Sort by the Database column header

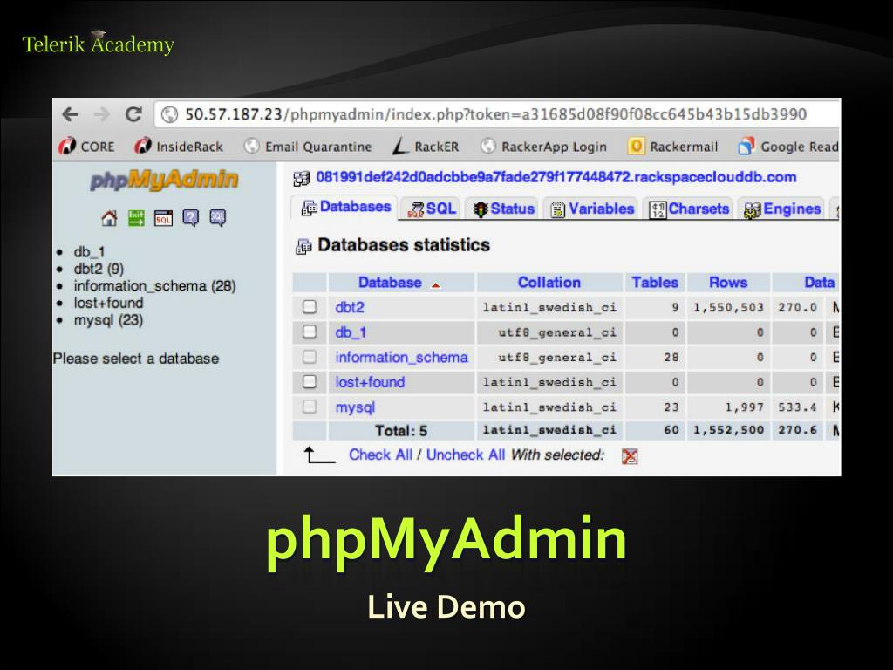pyautogui.click(x=390, y=283)
